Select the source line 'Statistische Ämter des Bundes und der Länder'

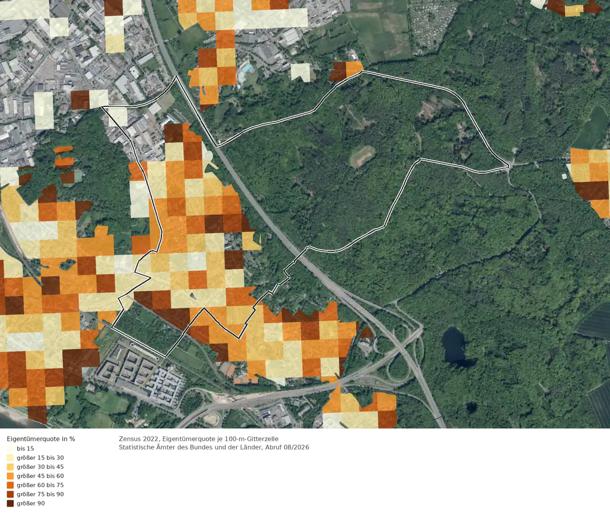[191, 447]
